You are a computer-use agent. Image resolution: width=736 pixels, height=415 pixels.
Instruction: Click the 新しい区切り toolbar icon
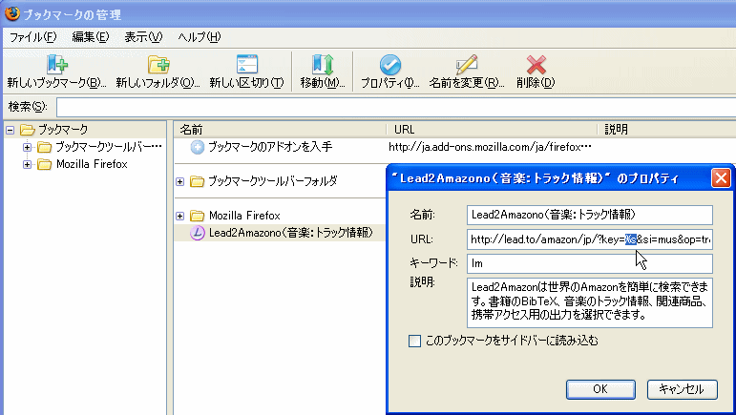[x=247, y=64]
